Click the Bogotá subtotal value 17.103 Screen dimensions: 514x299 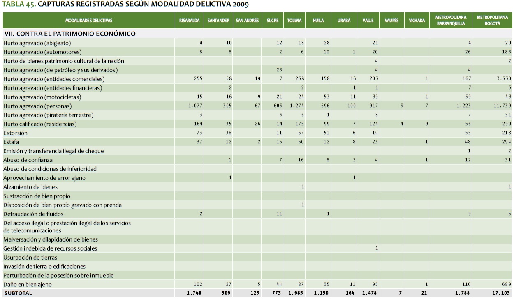tap(502, 293)
